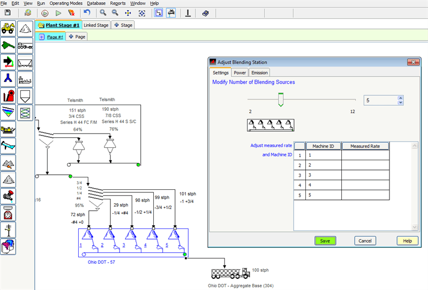This screenshot has width=428, height=290.
Task: Select the scale weighing icon in palette
Action: pos(8,213)
